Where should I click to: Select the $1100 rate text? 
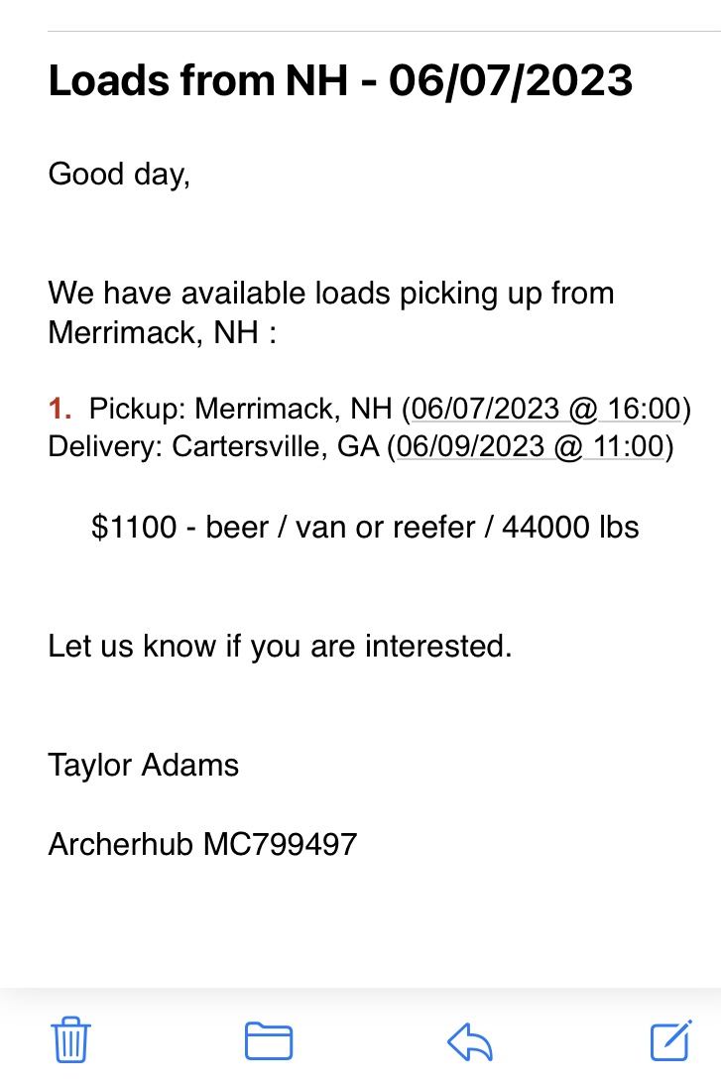pos(134,527)
